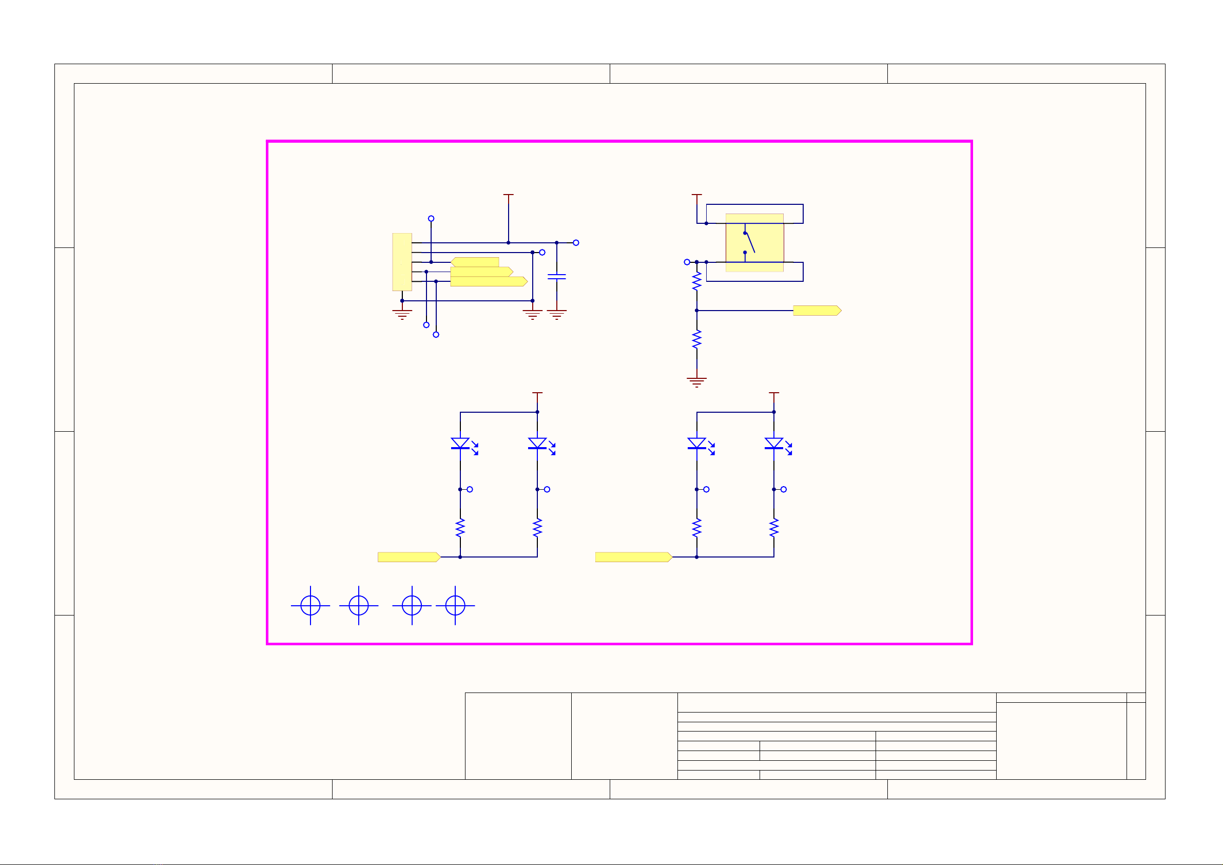Select the middle of the three stacked ports

pyautogui.click(x=482, y=272)
